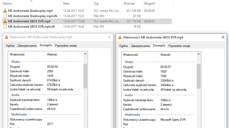Sort files by the Nazwa column header
This screenshot has width=229, height=128.
coord(7,4)
